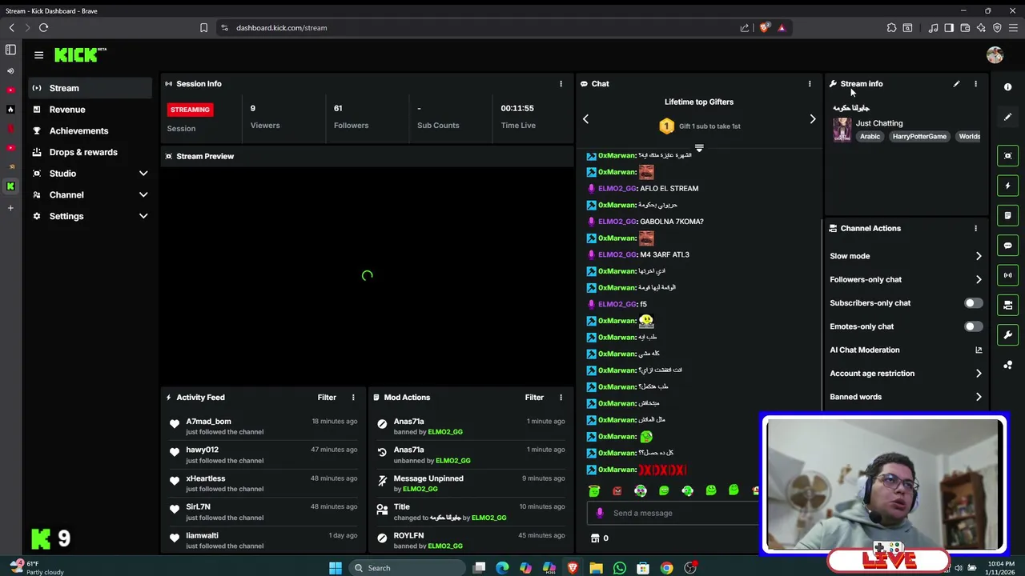
Task: Click the edit pencil in right toolbar
Action: coord(1008,117)
